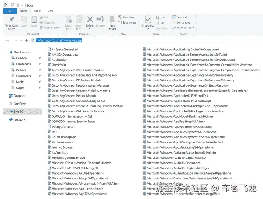Viewport: 263px width, 199px height.
Task: Switch to the Share tab
Action: pos(37,11)
